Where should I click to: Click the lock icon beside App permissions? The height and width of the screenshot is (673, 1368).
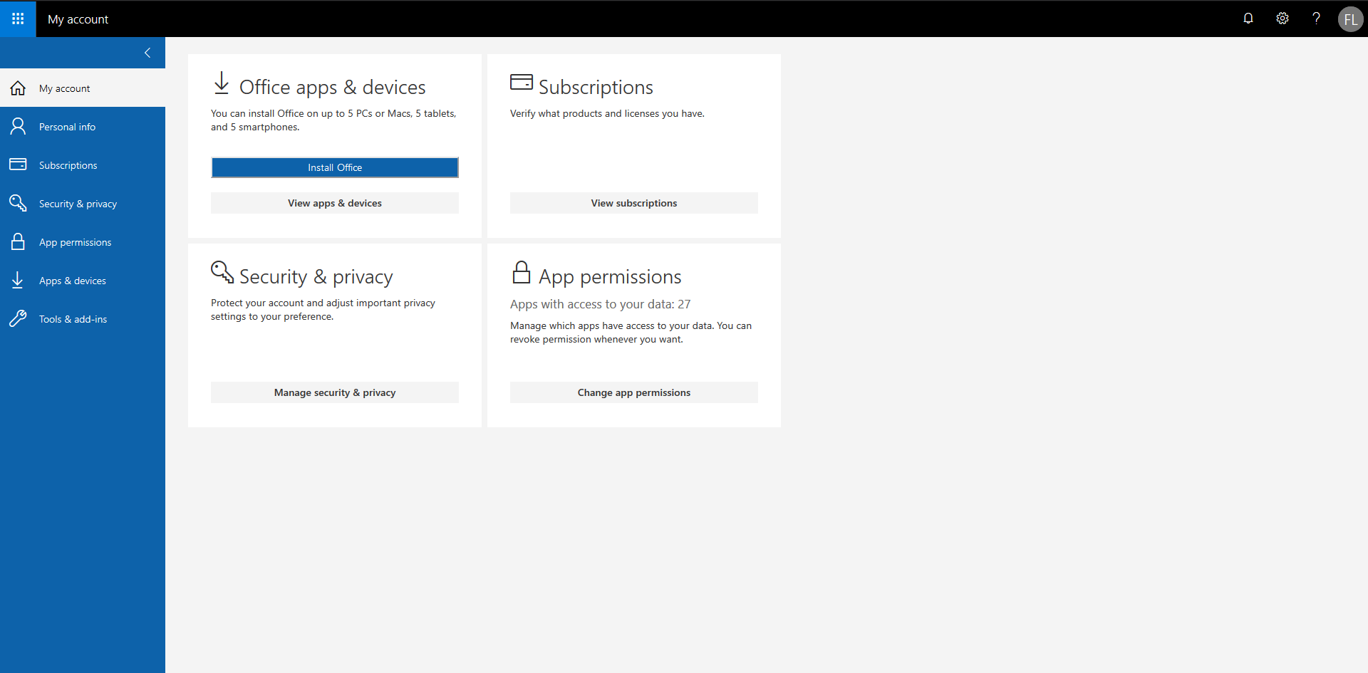click(18, 241)
